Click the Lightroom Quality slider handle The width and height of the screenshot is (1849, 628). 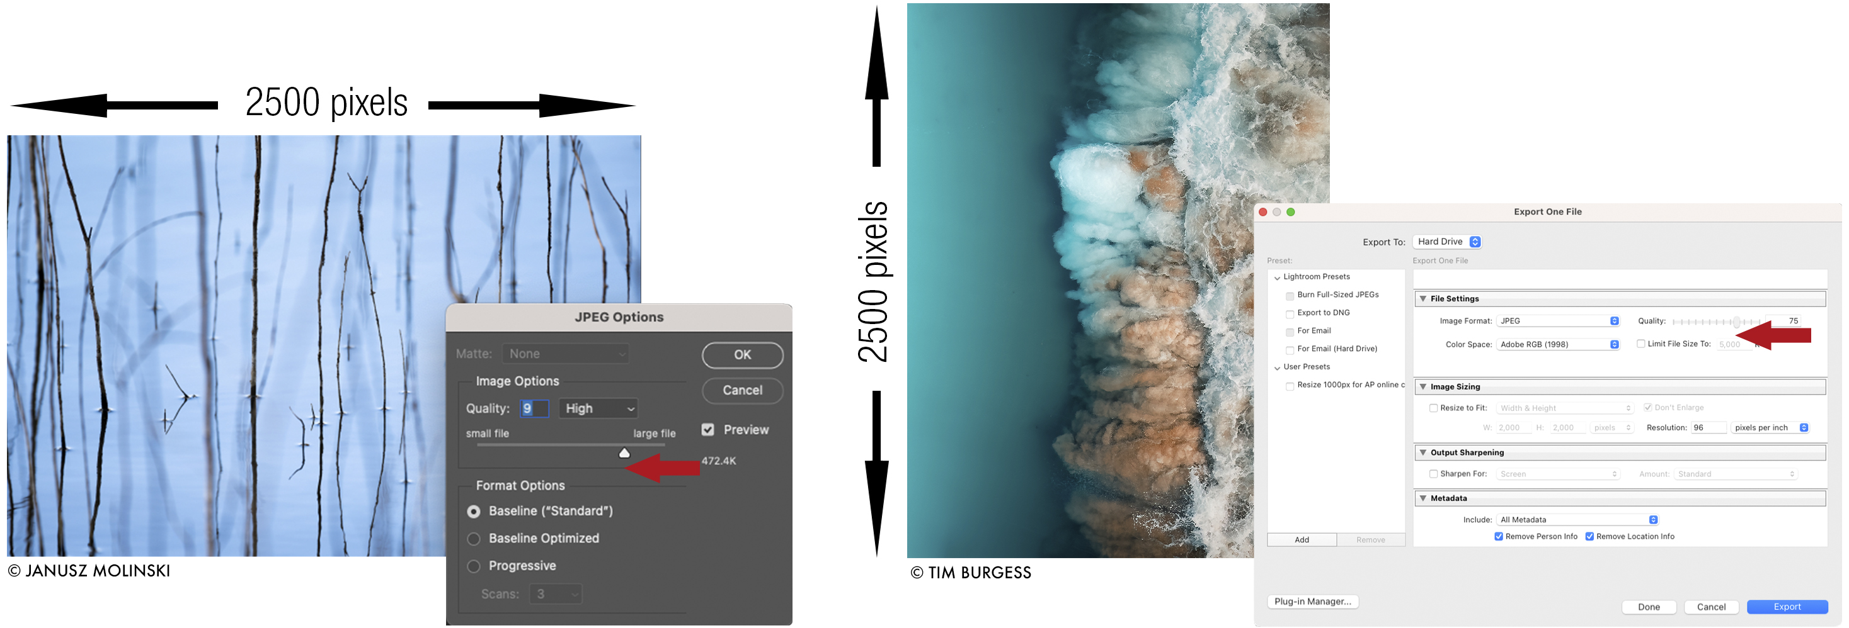click(x=1736, y=322)
